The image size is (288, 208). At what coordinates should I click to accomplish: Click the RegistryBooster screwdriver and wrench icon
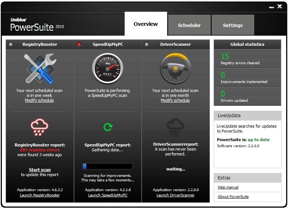point(40,69)
